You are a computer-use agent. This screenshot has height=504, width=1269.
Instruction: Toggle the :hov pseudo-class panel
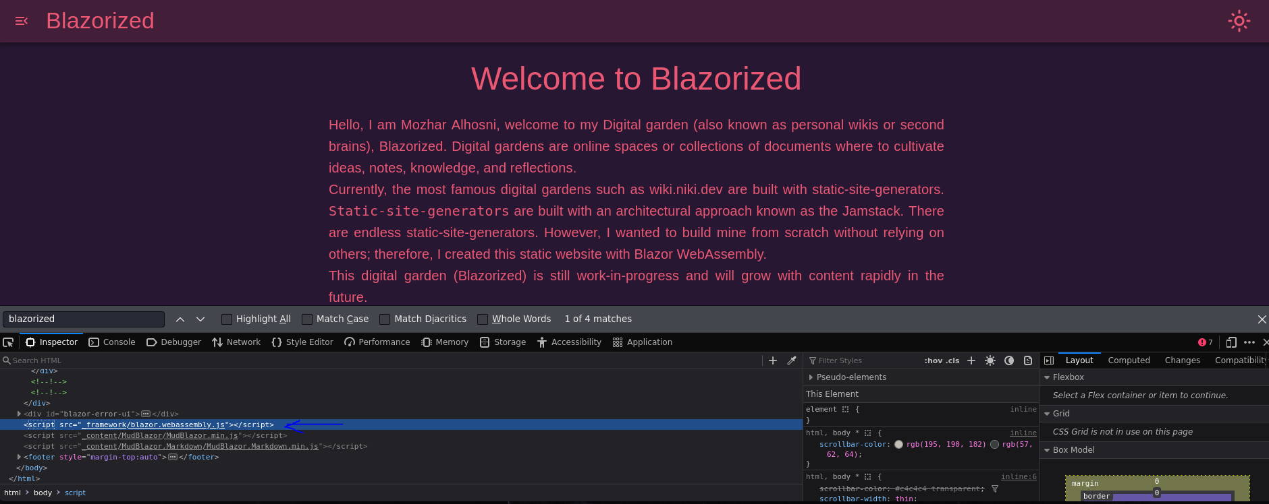point(933,360)
